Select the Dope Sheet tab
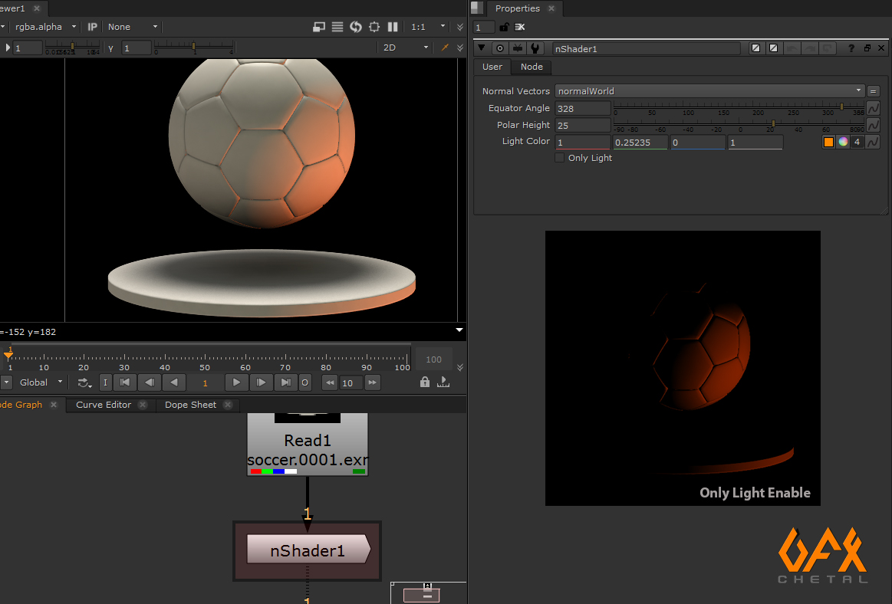This screenshot has width=892, height=604. tap(189, 405)
